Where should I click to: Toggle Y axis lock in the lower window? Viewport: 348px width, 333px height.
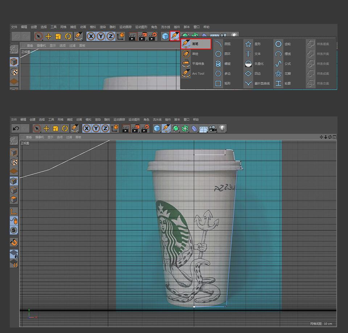(96, 128)
